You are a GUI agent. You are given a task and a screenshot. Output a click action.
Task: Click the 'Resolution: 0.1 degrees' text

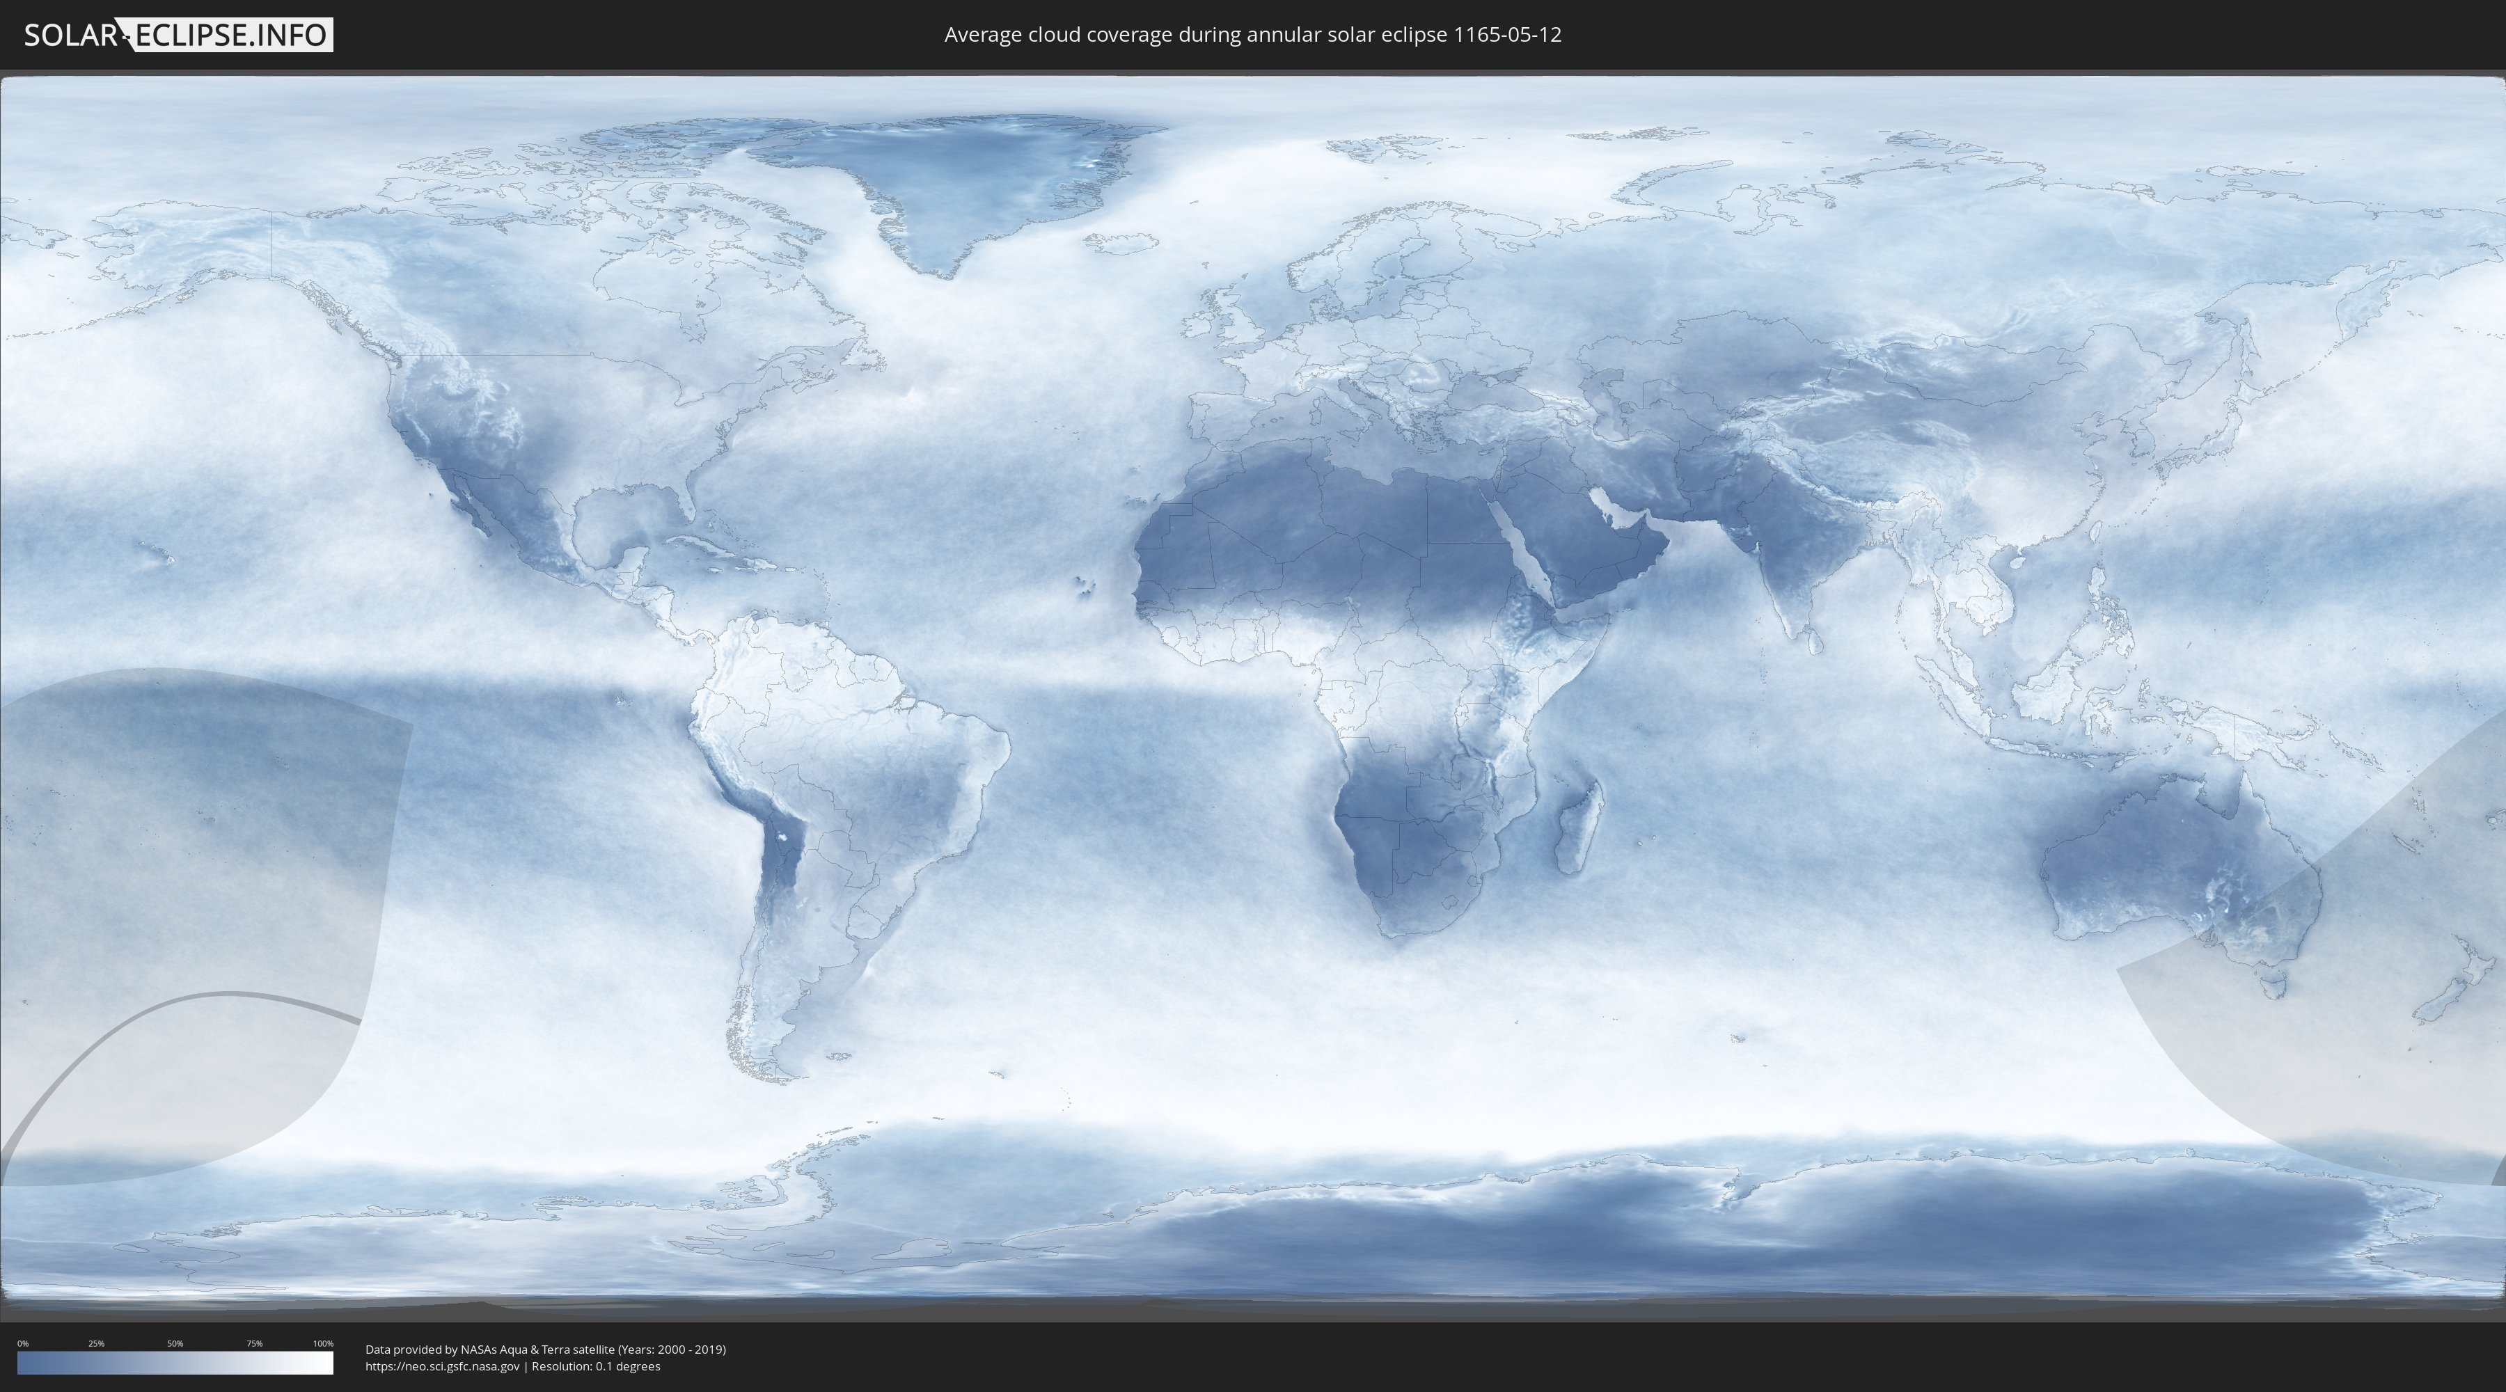click(x=597, y=1367)
